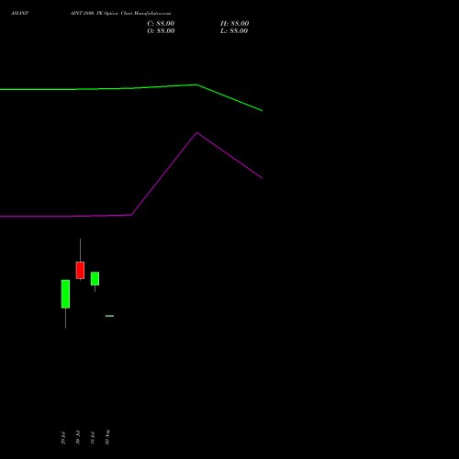Click the '31 Jul' date axis label
The height and width of the screenshot is (459, 459).
(93, 438)
